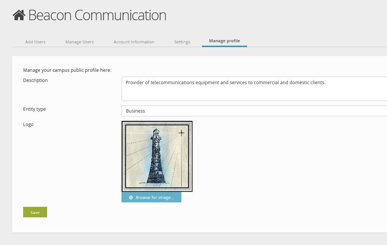Open the Account Information tab

134,42
